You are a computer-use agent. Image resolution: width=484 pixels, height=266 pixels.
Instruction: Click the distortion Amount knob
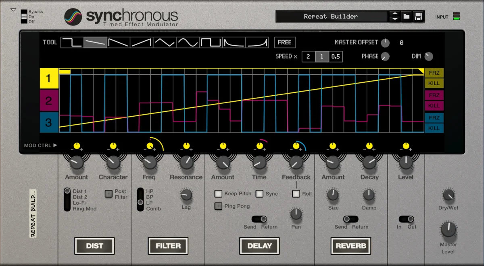[x=76, y=162]
